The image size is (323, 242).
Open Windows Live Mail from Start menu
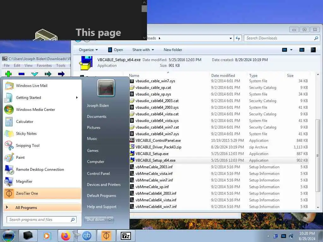coord(43,86)
